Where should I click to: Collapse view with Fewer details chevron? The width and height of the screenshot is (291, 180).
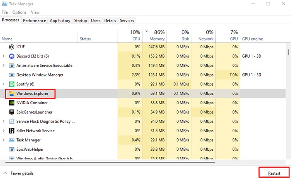5,173
